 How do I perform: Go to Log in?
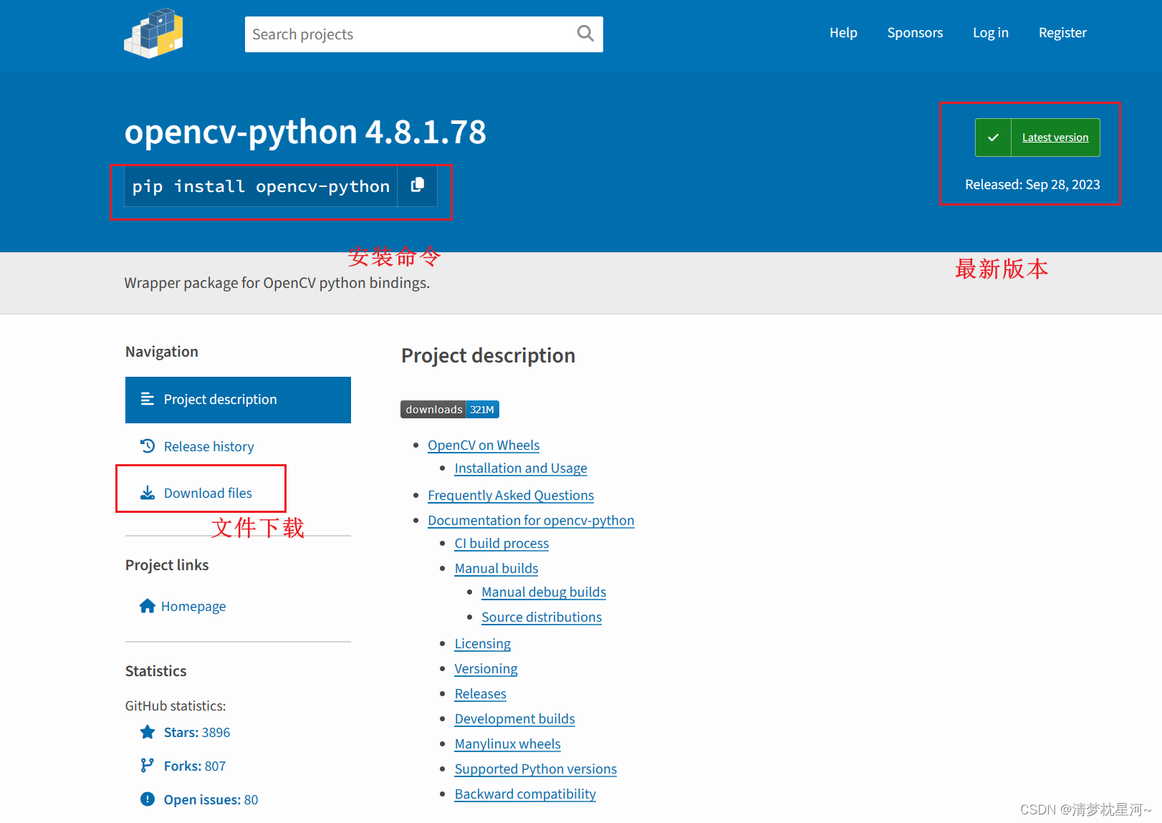point(991,33)
